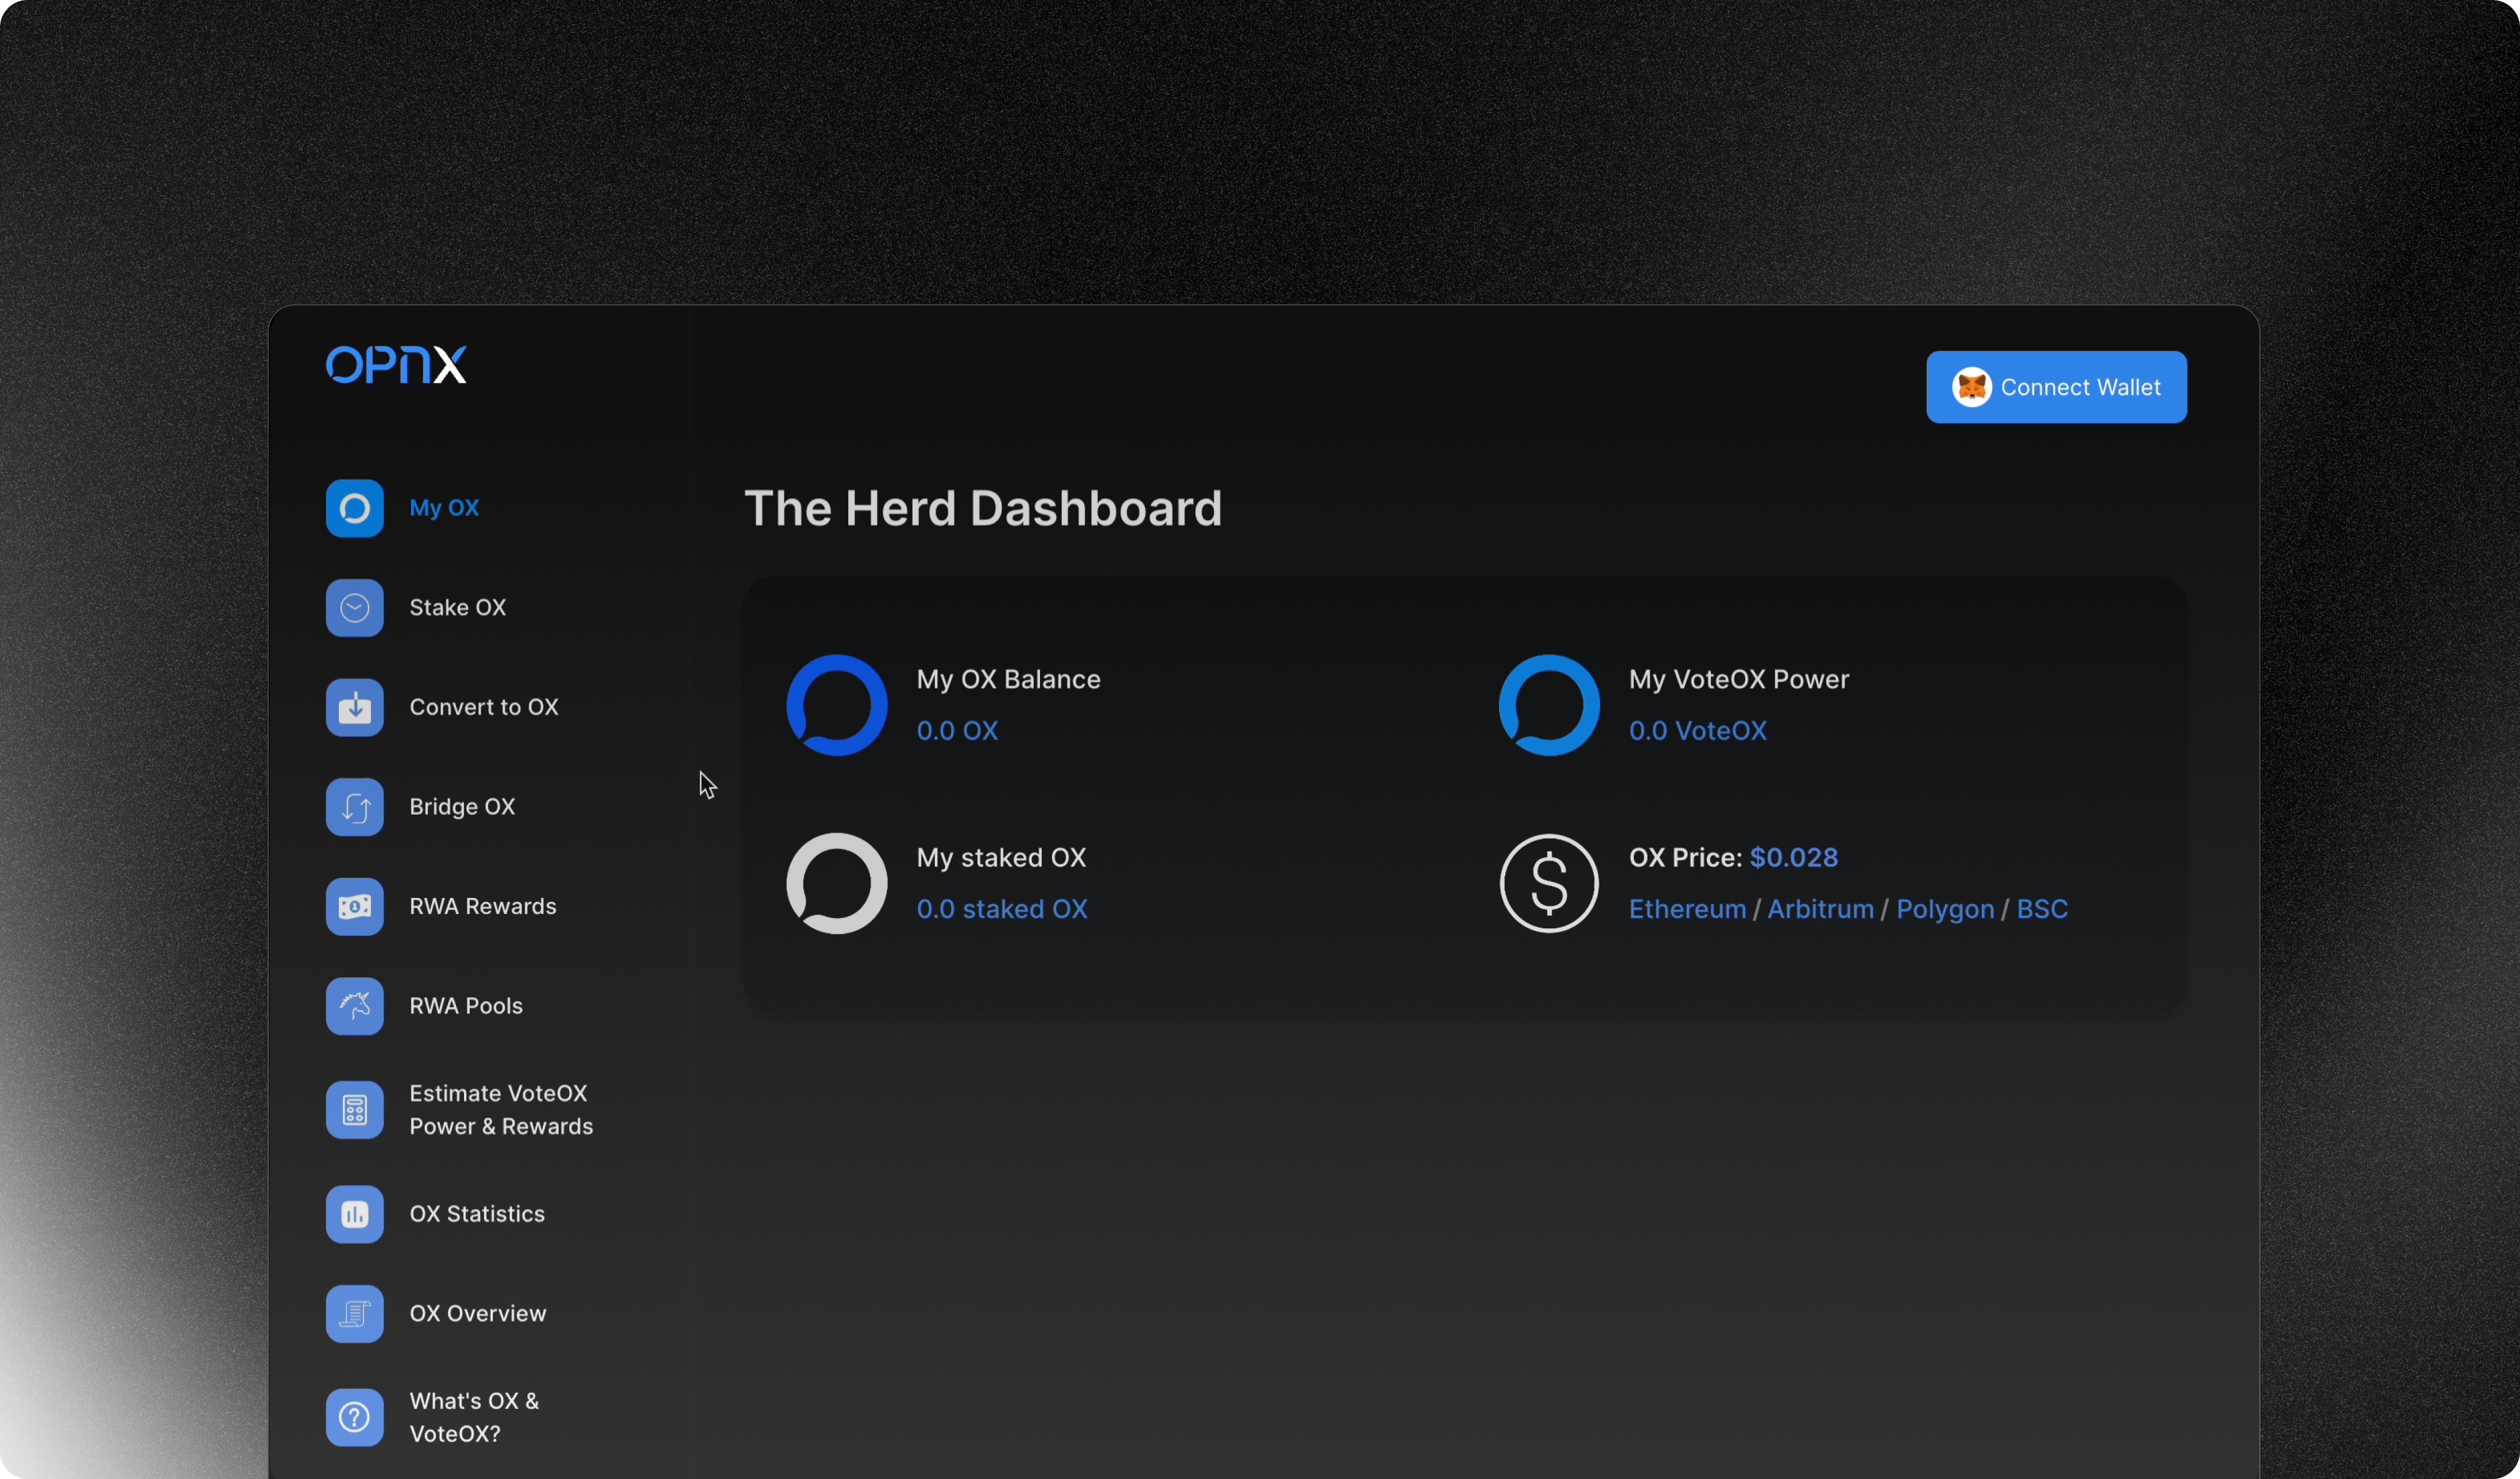This screenshot has width=2520, height=1479.
Task: Open the BSC price link
Action: pyautogui.click(x=2041, y=909)
